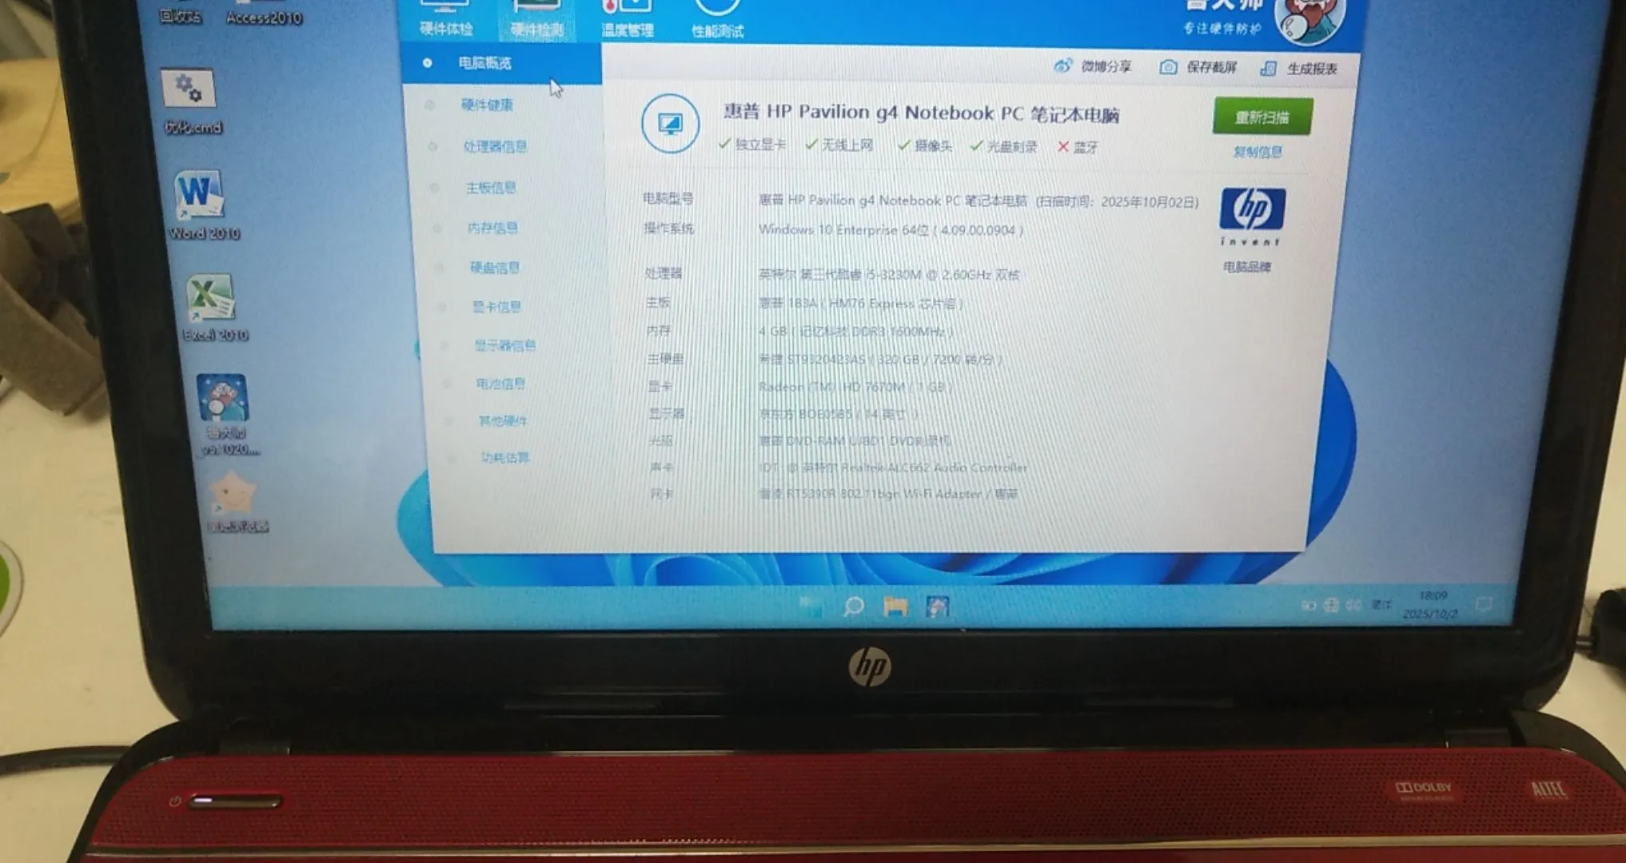
Task: Click the 微博分享 icon
Action: click(1062, 66)
